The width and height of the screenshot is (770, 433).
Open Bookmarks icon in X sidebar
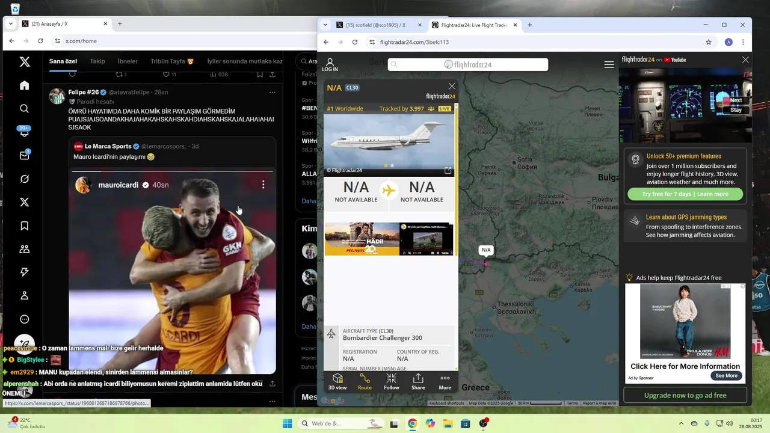pos(25,226)
